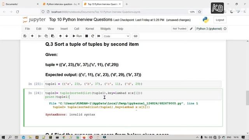The width and height of the screenshot is (249, 140).
Task: Open the cell type Code dropdown
Action: (x=116, y=36)
